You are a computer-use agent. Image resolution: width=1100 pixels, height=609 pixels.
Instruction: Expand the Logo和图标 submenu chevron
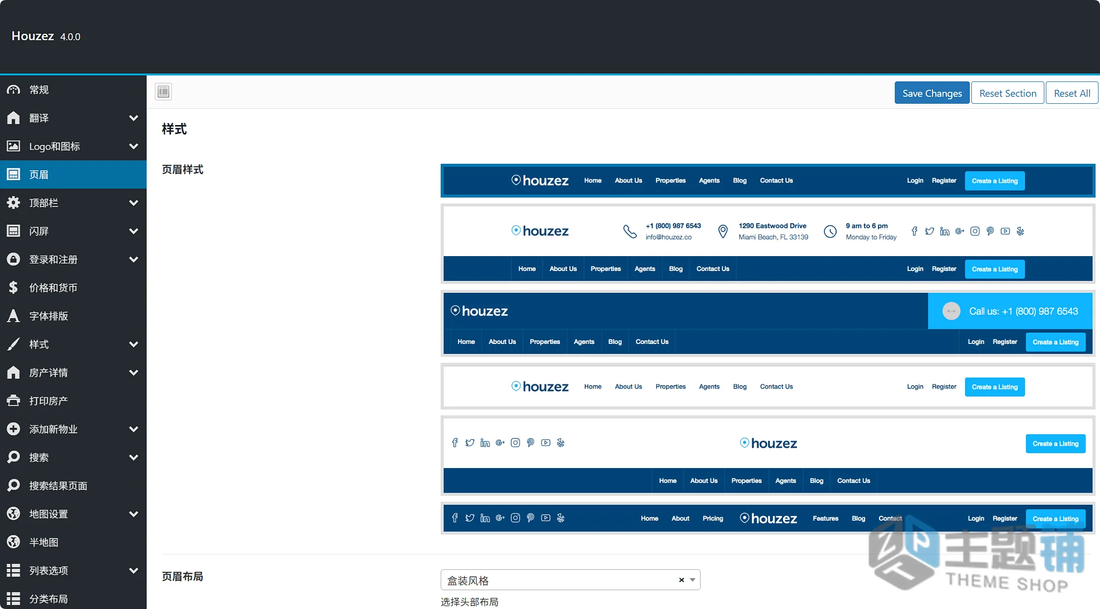pyautogui.click(x=133, y=146)
